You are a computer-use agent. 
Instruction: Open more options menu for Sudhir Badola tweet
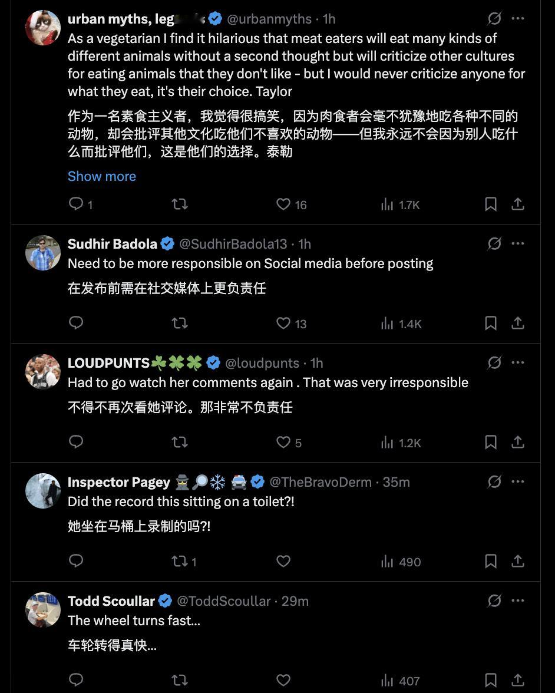click(517, 243)
